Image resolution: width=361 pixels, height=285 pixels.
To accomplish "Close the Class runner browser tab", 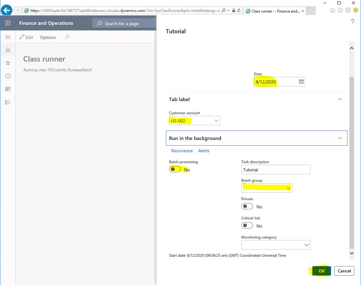I will tap(303, 11).
